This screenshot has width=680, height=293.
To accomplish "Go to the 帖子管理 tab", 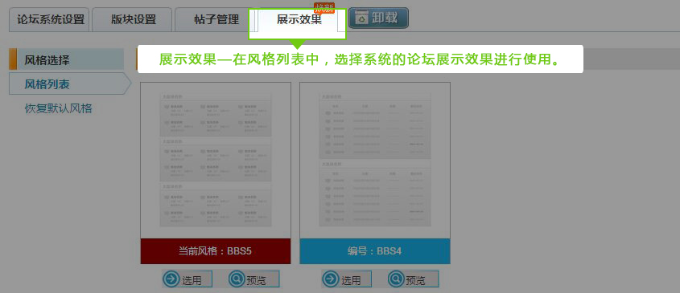I will click(216, 19).
